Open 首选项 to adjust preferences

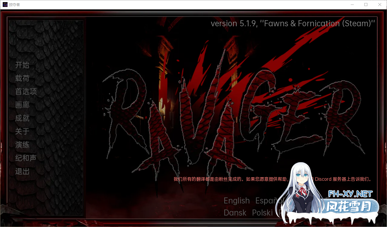26,91
